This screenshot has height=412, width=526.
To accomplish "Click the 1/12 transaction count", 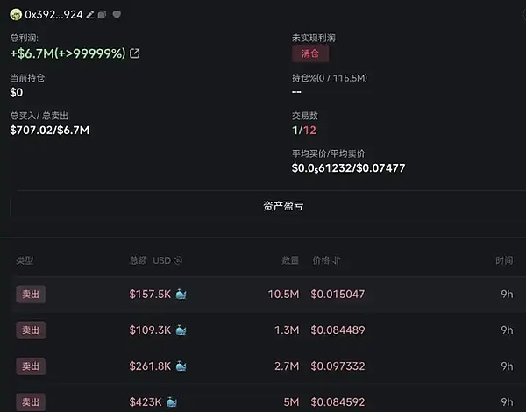I will coord(304,131).
